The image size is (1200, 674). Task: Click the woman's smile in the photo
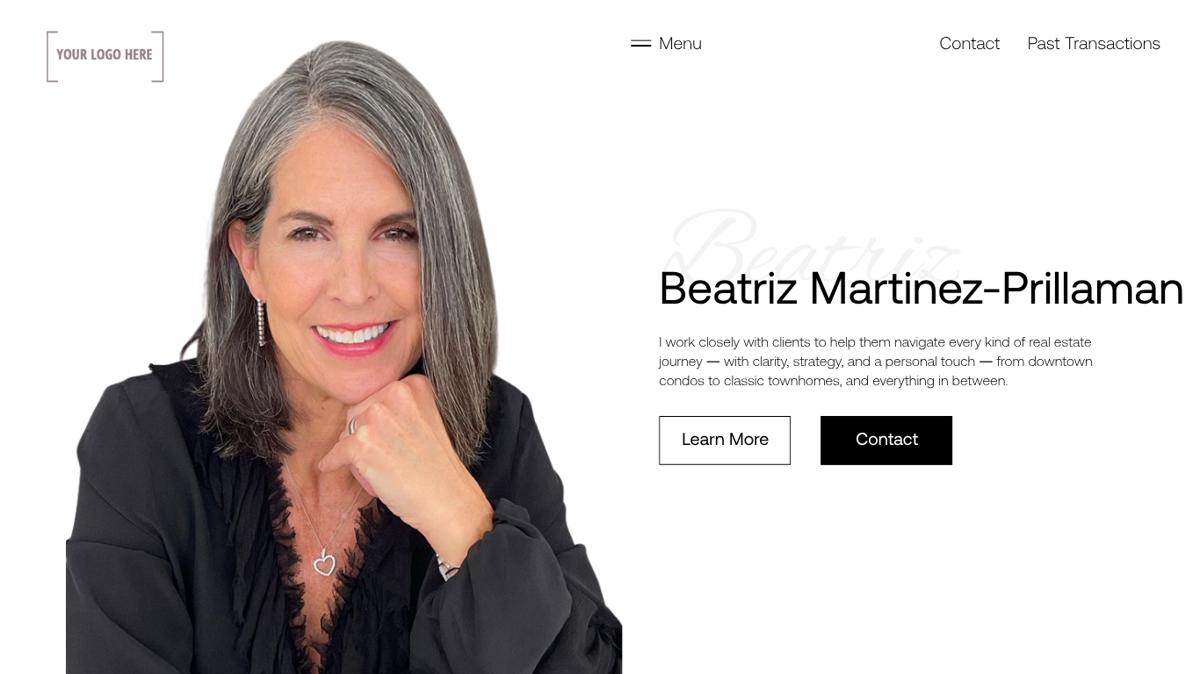(x=353, y=336)
